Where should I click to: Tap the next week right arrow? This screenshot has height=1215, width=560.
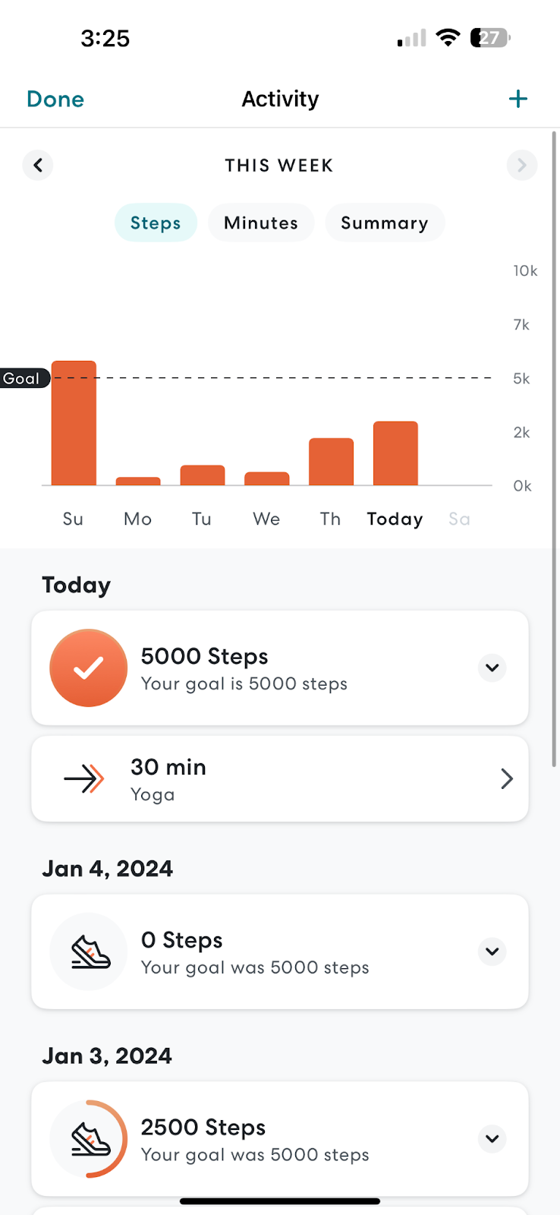pyautogui.click(x=521, y=165)
